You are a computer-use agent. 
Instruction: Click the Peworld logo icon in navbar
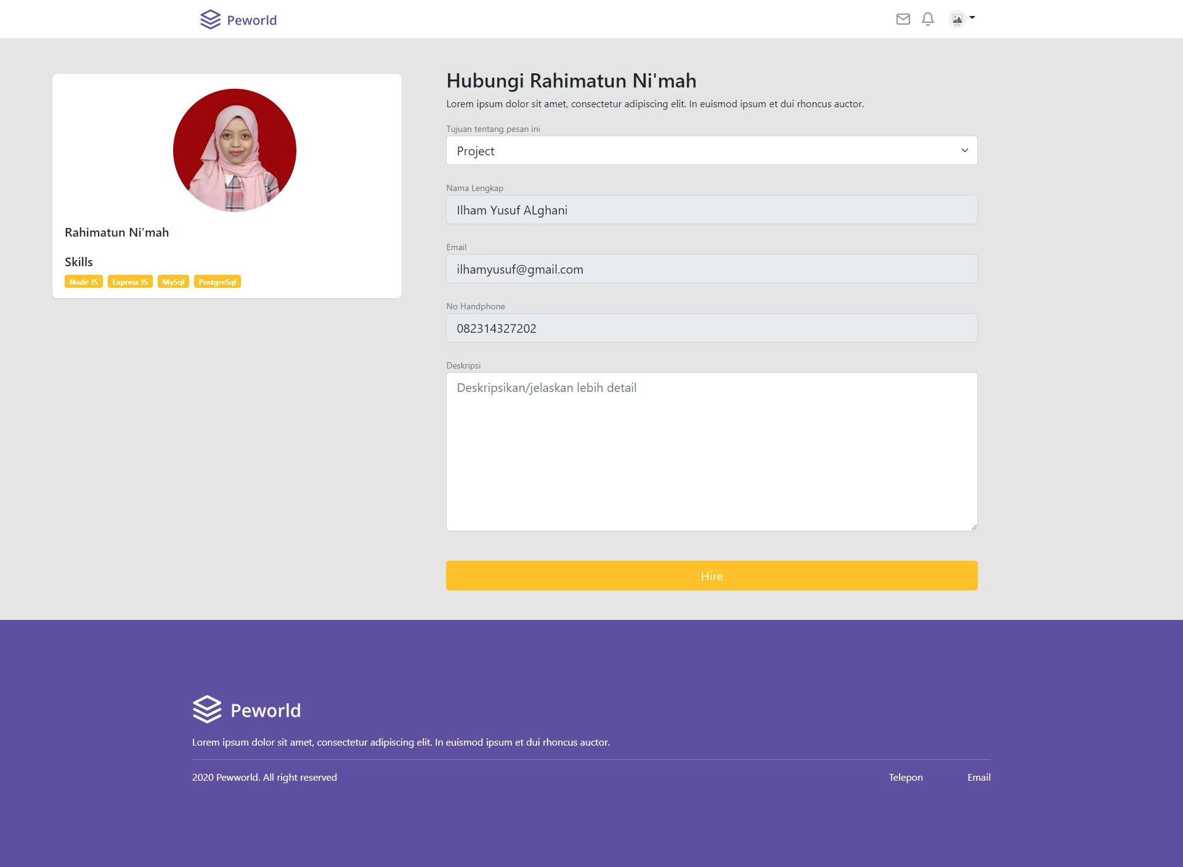click(x=209, y=19)
